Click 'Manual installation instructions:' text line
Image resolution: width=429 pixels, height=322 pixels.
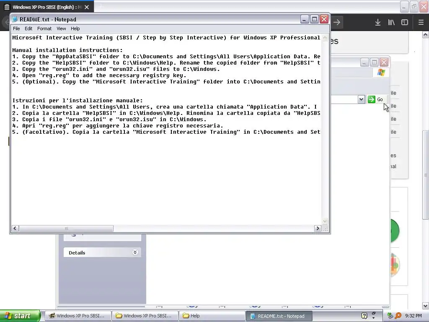coord(67,50)
